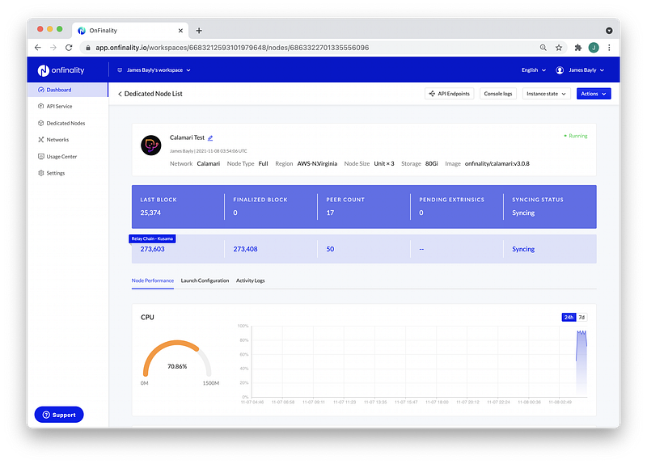Open API Endpoints
The image size is (647, 464).
[450, 94]
